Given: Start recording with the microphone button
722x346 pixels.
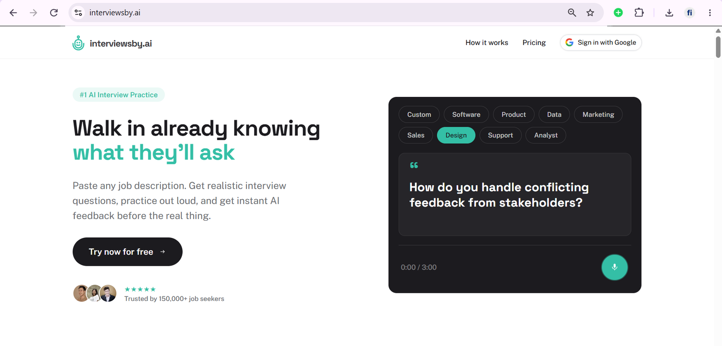Looking at the screenshot, I should pos(614,267).
